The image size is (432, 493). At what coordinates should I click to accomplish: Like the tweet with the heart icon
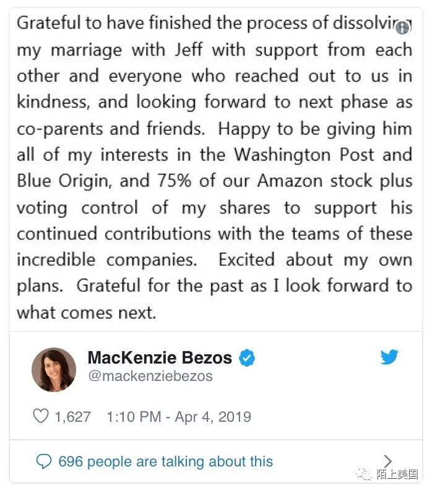[40, 416]
